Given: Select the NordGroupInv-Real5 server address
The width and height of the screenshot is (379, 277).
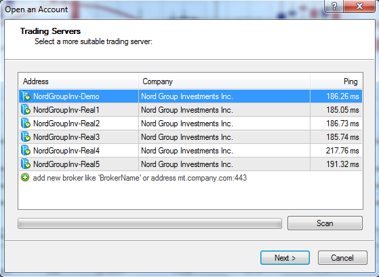Looking at the screenshot, I should pyautogui.click(x=66, y=164).
